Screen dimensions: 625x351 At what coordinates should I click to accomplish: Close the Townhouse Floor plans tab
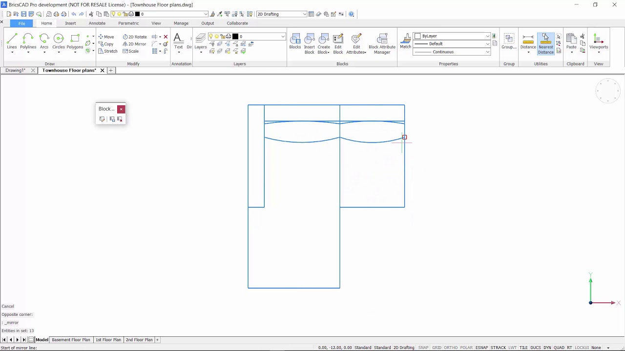pos(102,71)
